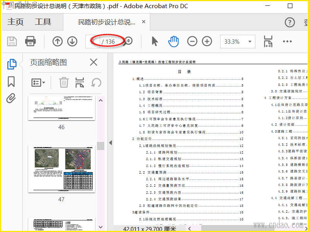Click page size text 42.011 x 29.700 厘米
Screen dimensions: 309x232
click(149, 229)
